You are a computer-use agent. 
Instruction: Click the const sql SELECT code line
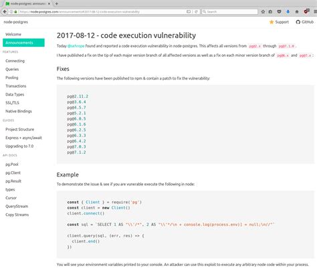pos(171,225)
